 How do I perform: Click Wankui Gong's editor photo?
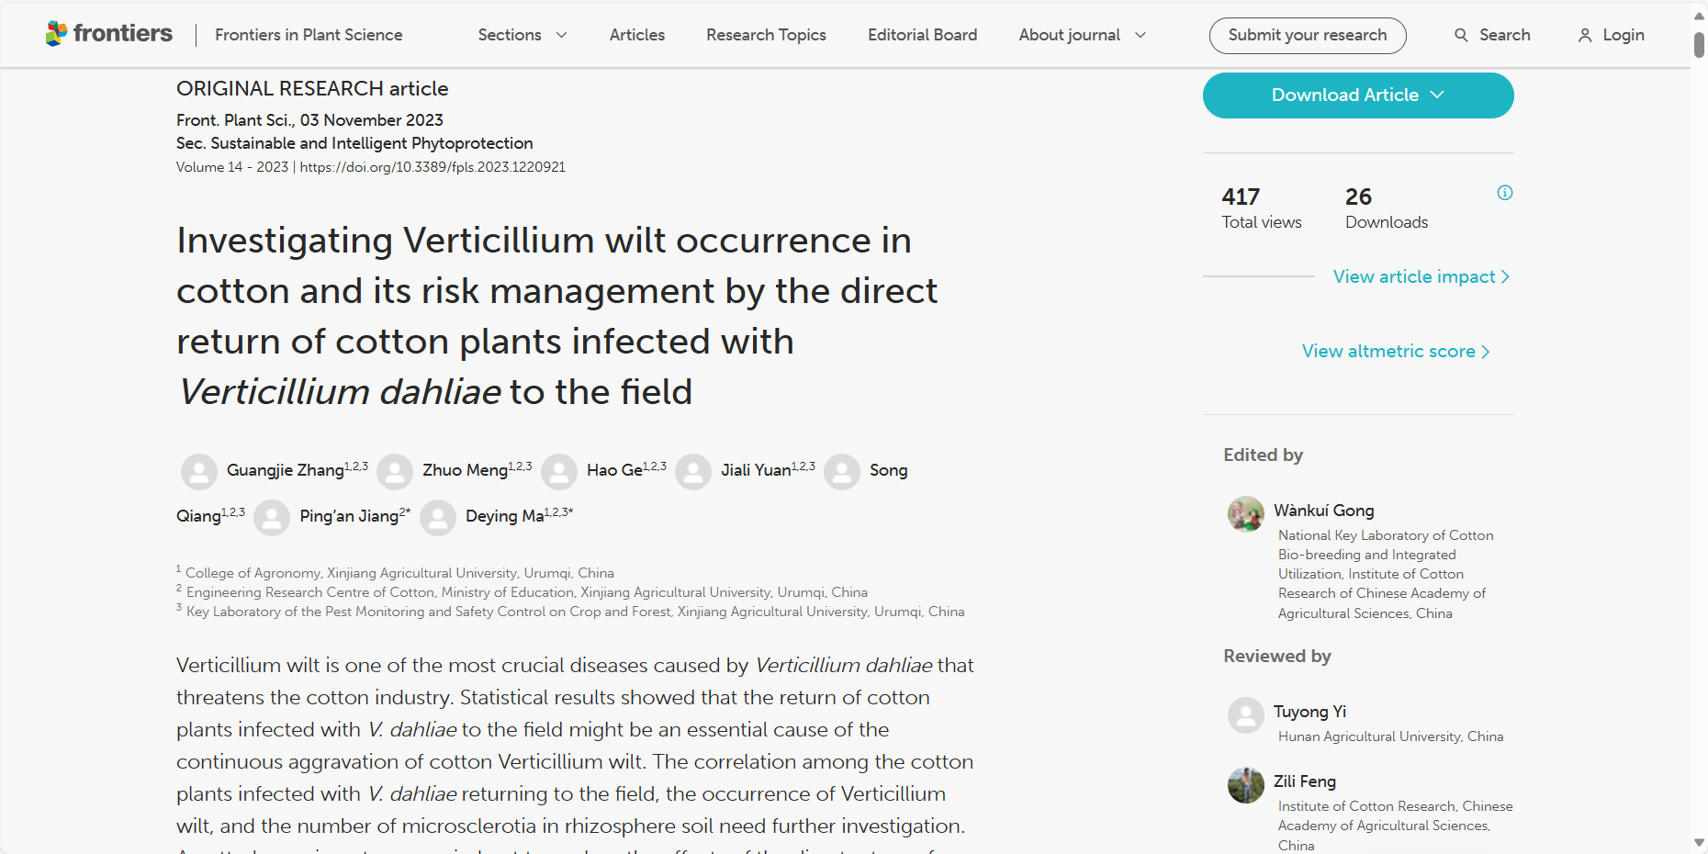[x=1246, y=514]
